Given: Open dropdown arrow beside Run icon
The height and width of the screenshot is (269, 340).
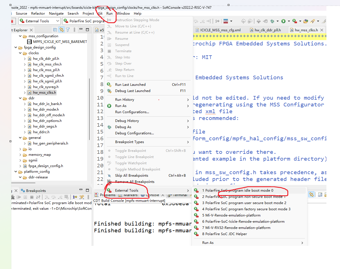Looking at the screenshot, I should click(289, 21).
